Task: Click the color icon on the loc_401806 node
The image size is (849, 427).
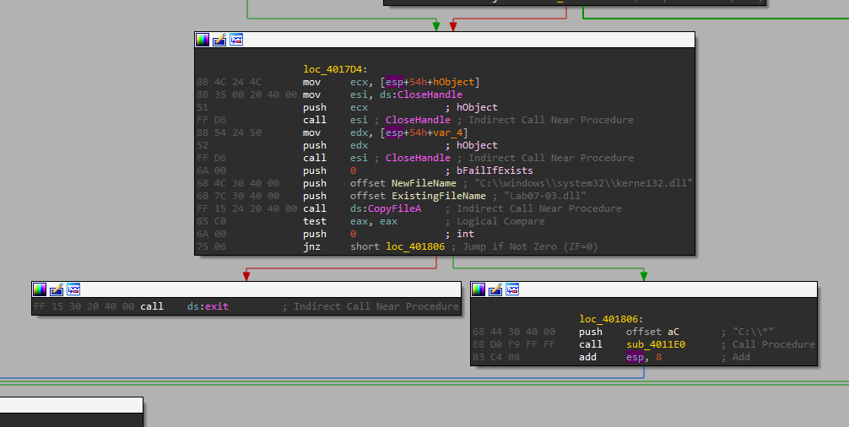Action: 479,289
